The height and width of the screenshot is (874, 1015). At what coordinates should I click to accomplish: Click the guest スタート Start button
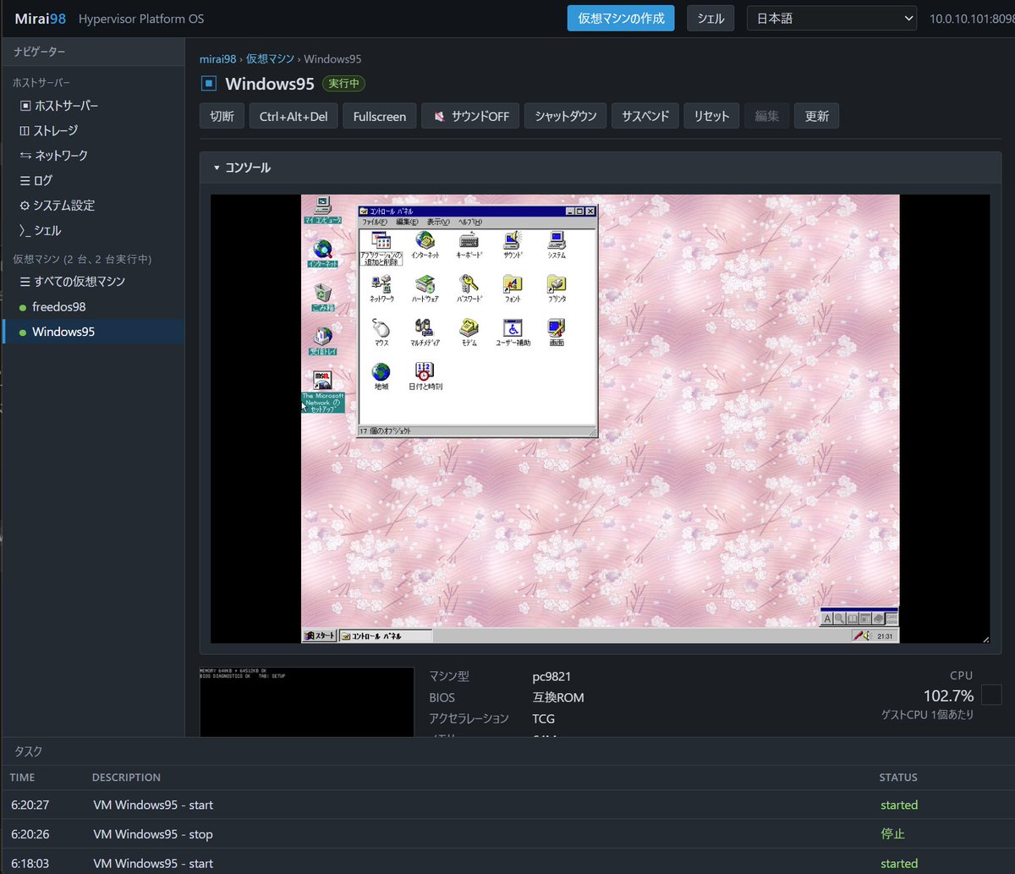[x=320, y=635]
